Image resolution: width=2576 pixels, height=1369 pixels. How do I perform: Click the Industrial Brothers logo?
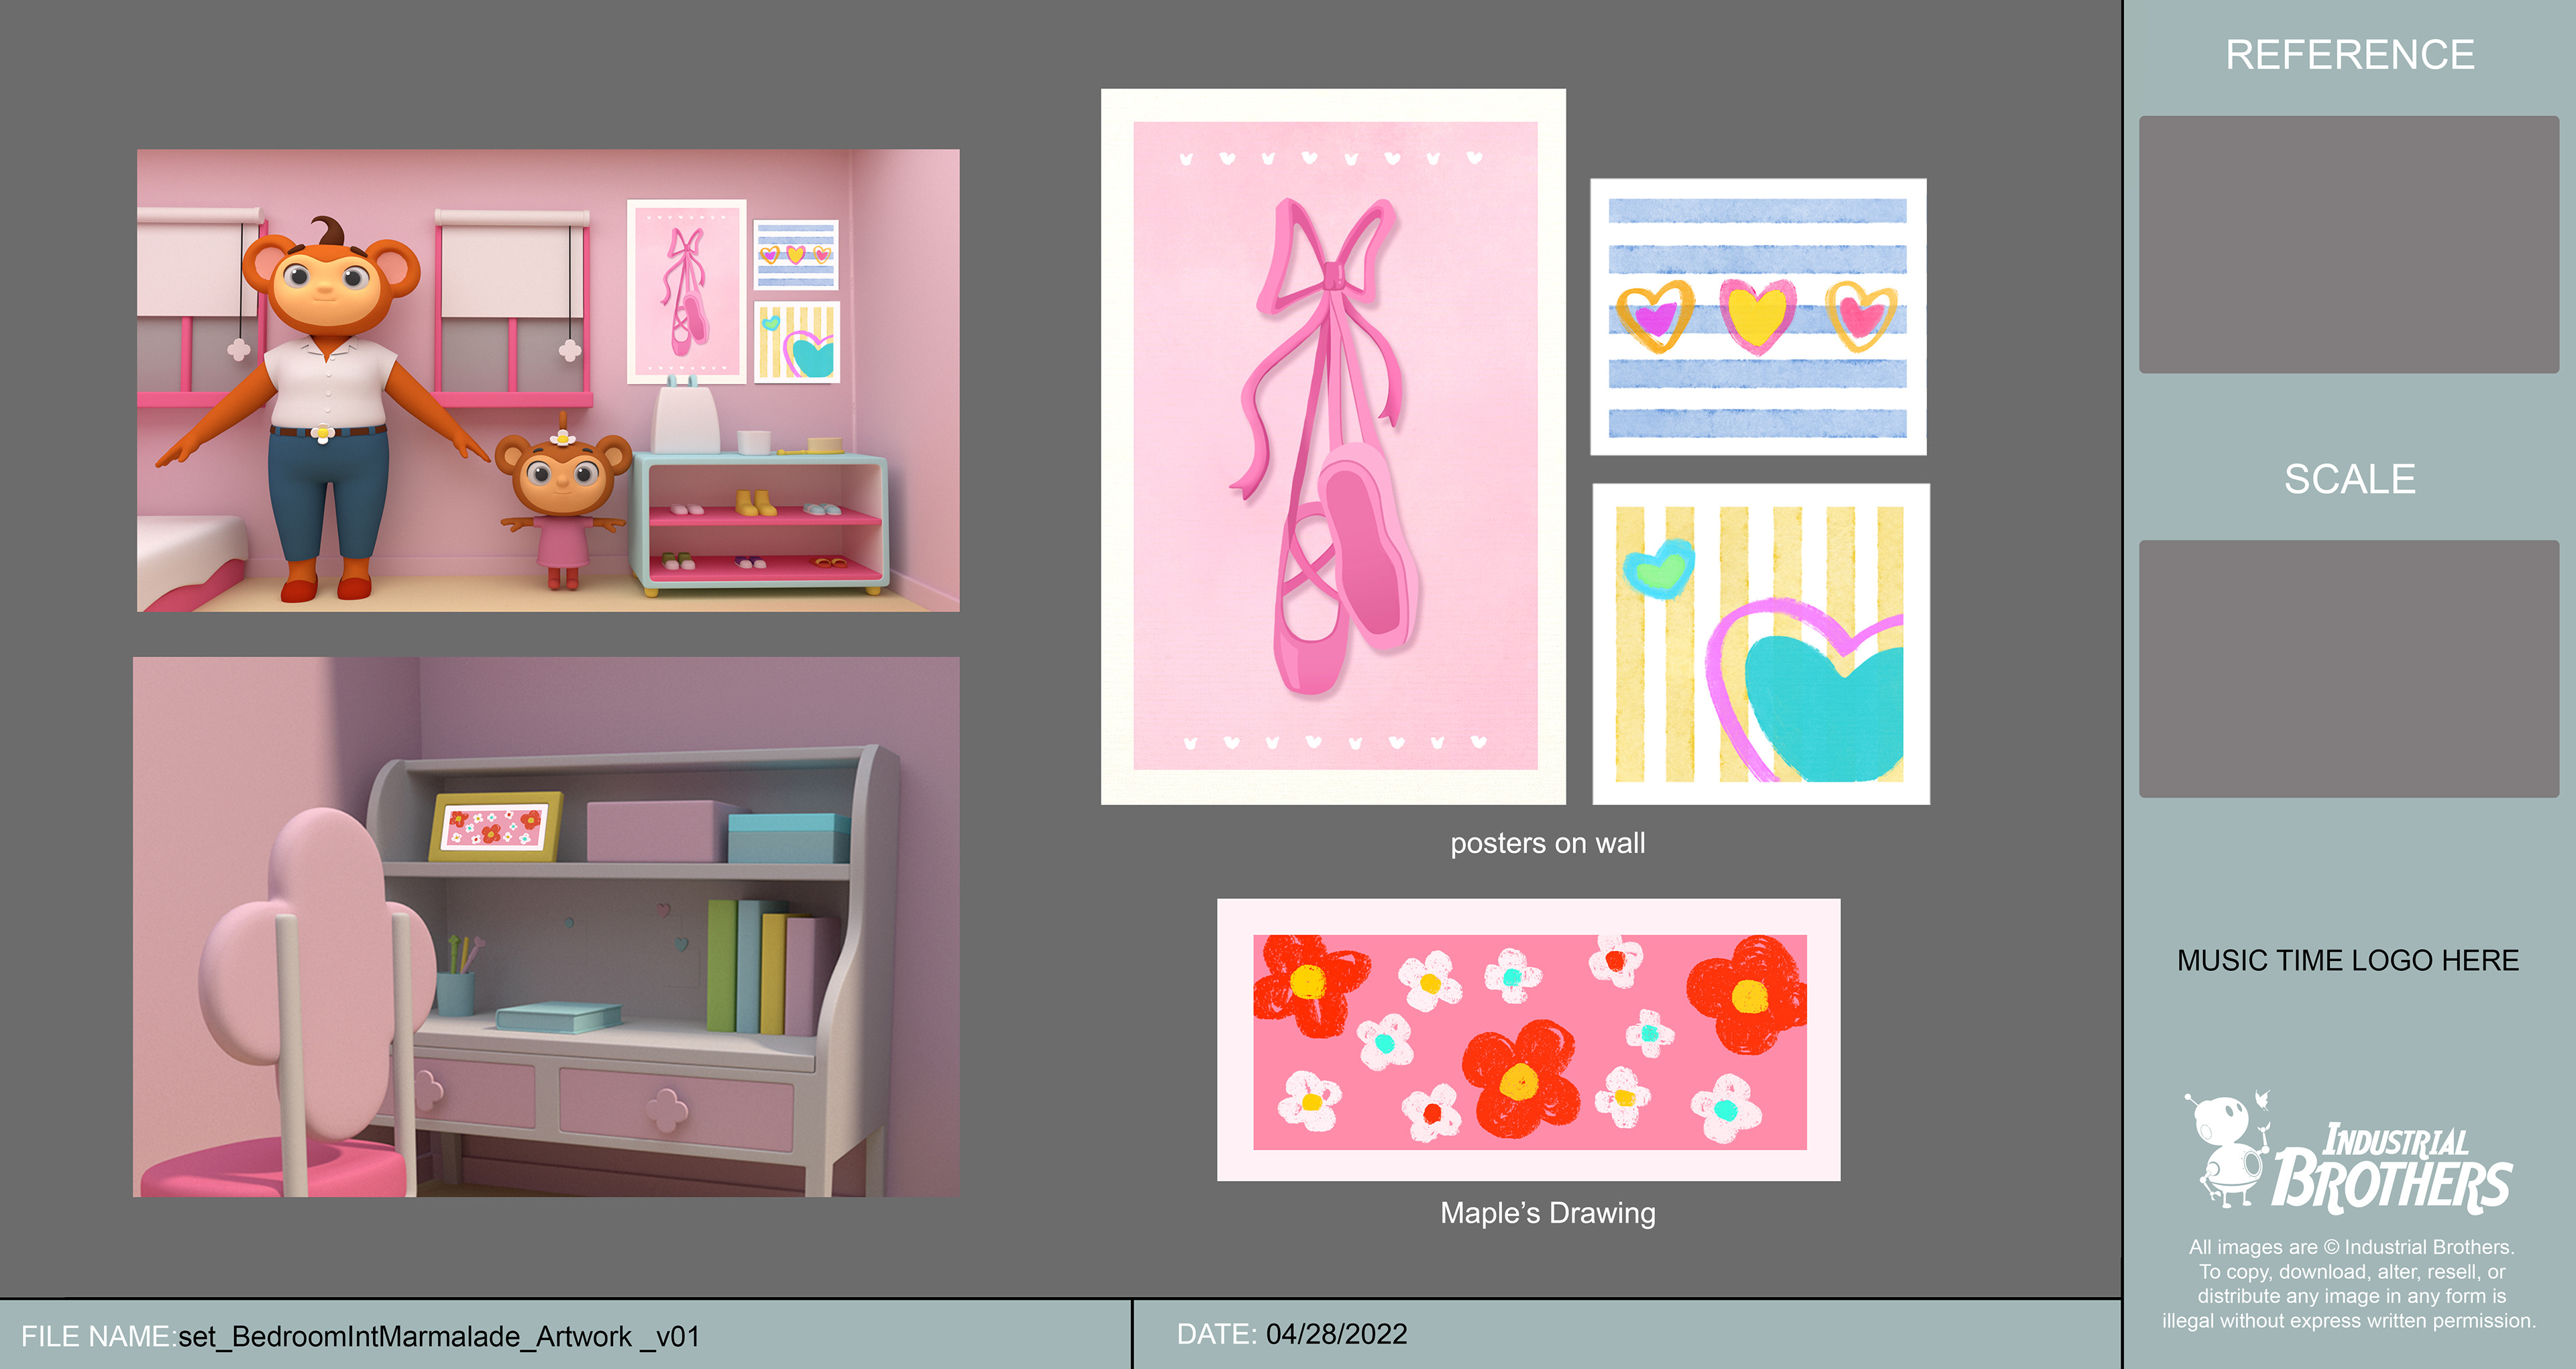[2347, 1153]
